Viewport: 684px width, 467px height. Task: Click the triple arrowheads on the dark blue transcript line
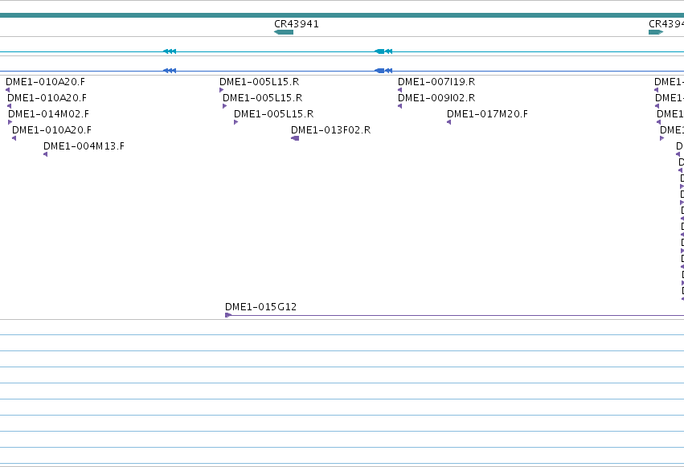(x=170, y=71)
